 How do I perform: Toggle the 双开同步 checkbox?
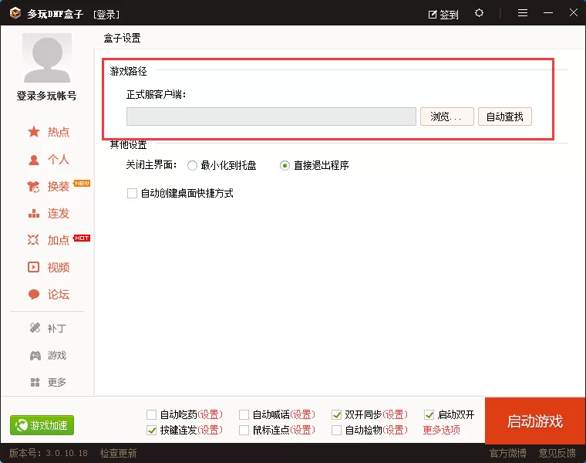pyautogui.click(x=336, y=414)
